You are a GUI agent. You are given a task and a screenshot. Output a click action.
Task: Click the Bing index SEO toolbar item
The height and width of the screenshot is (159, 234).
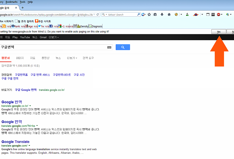click(x=6, y=26)
